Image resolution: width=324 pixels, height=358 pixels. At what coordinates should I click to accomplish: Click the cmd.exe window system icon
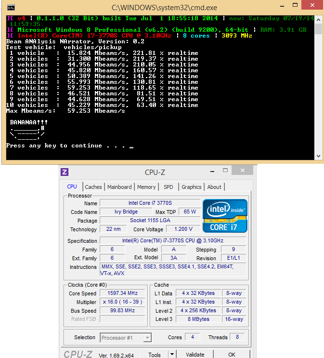click(11, 8)
